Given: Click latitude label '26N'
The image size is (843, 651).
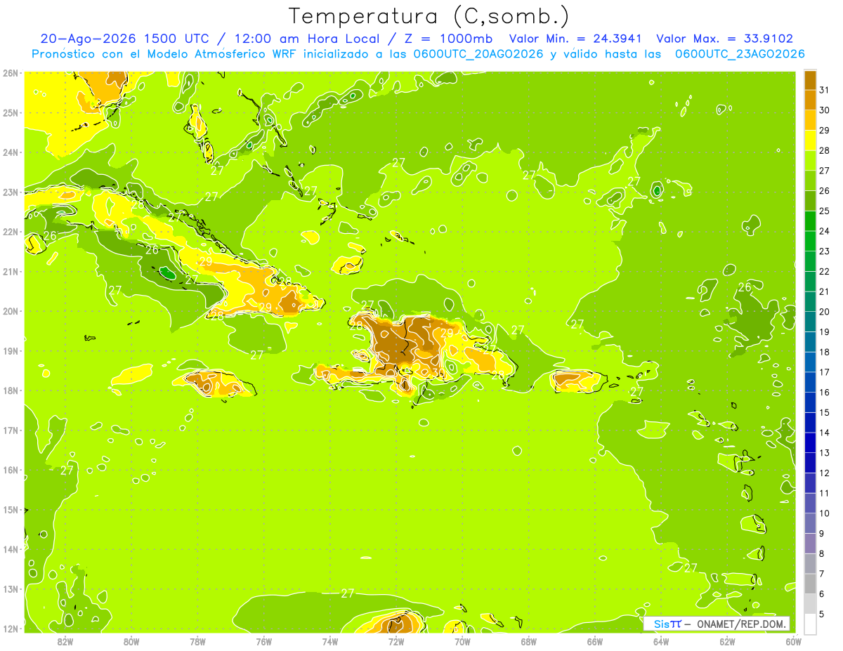Looking at the screenshot, I should (11, 73).
